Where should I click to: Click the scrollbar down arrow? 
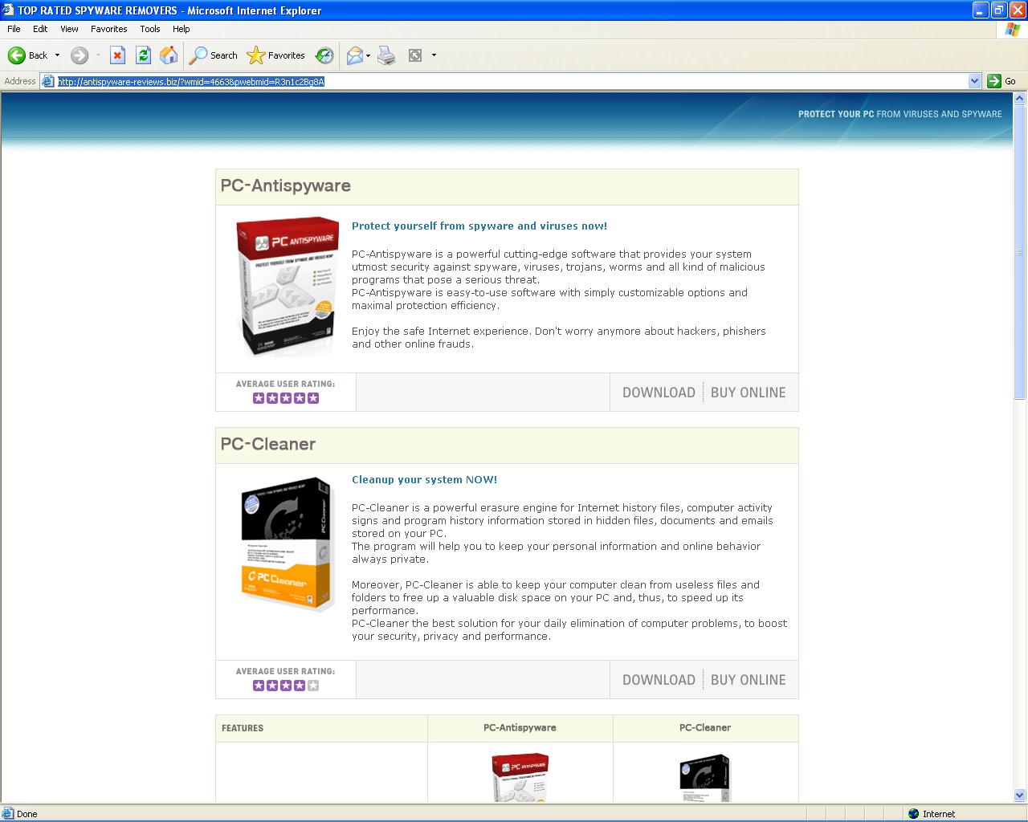1020,796
